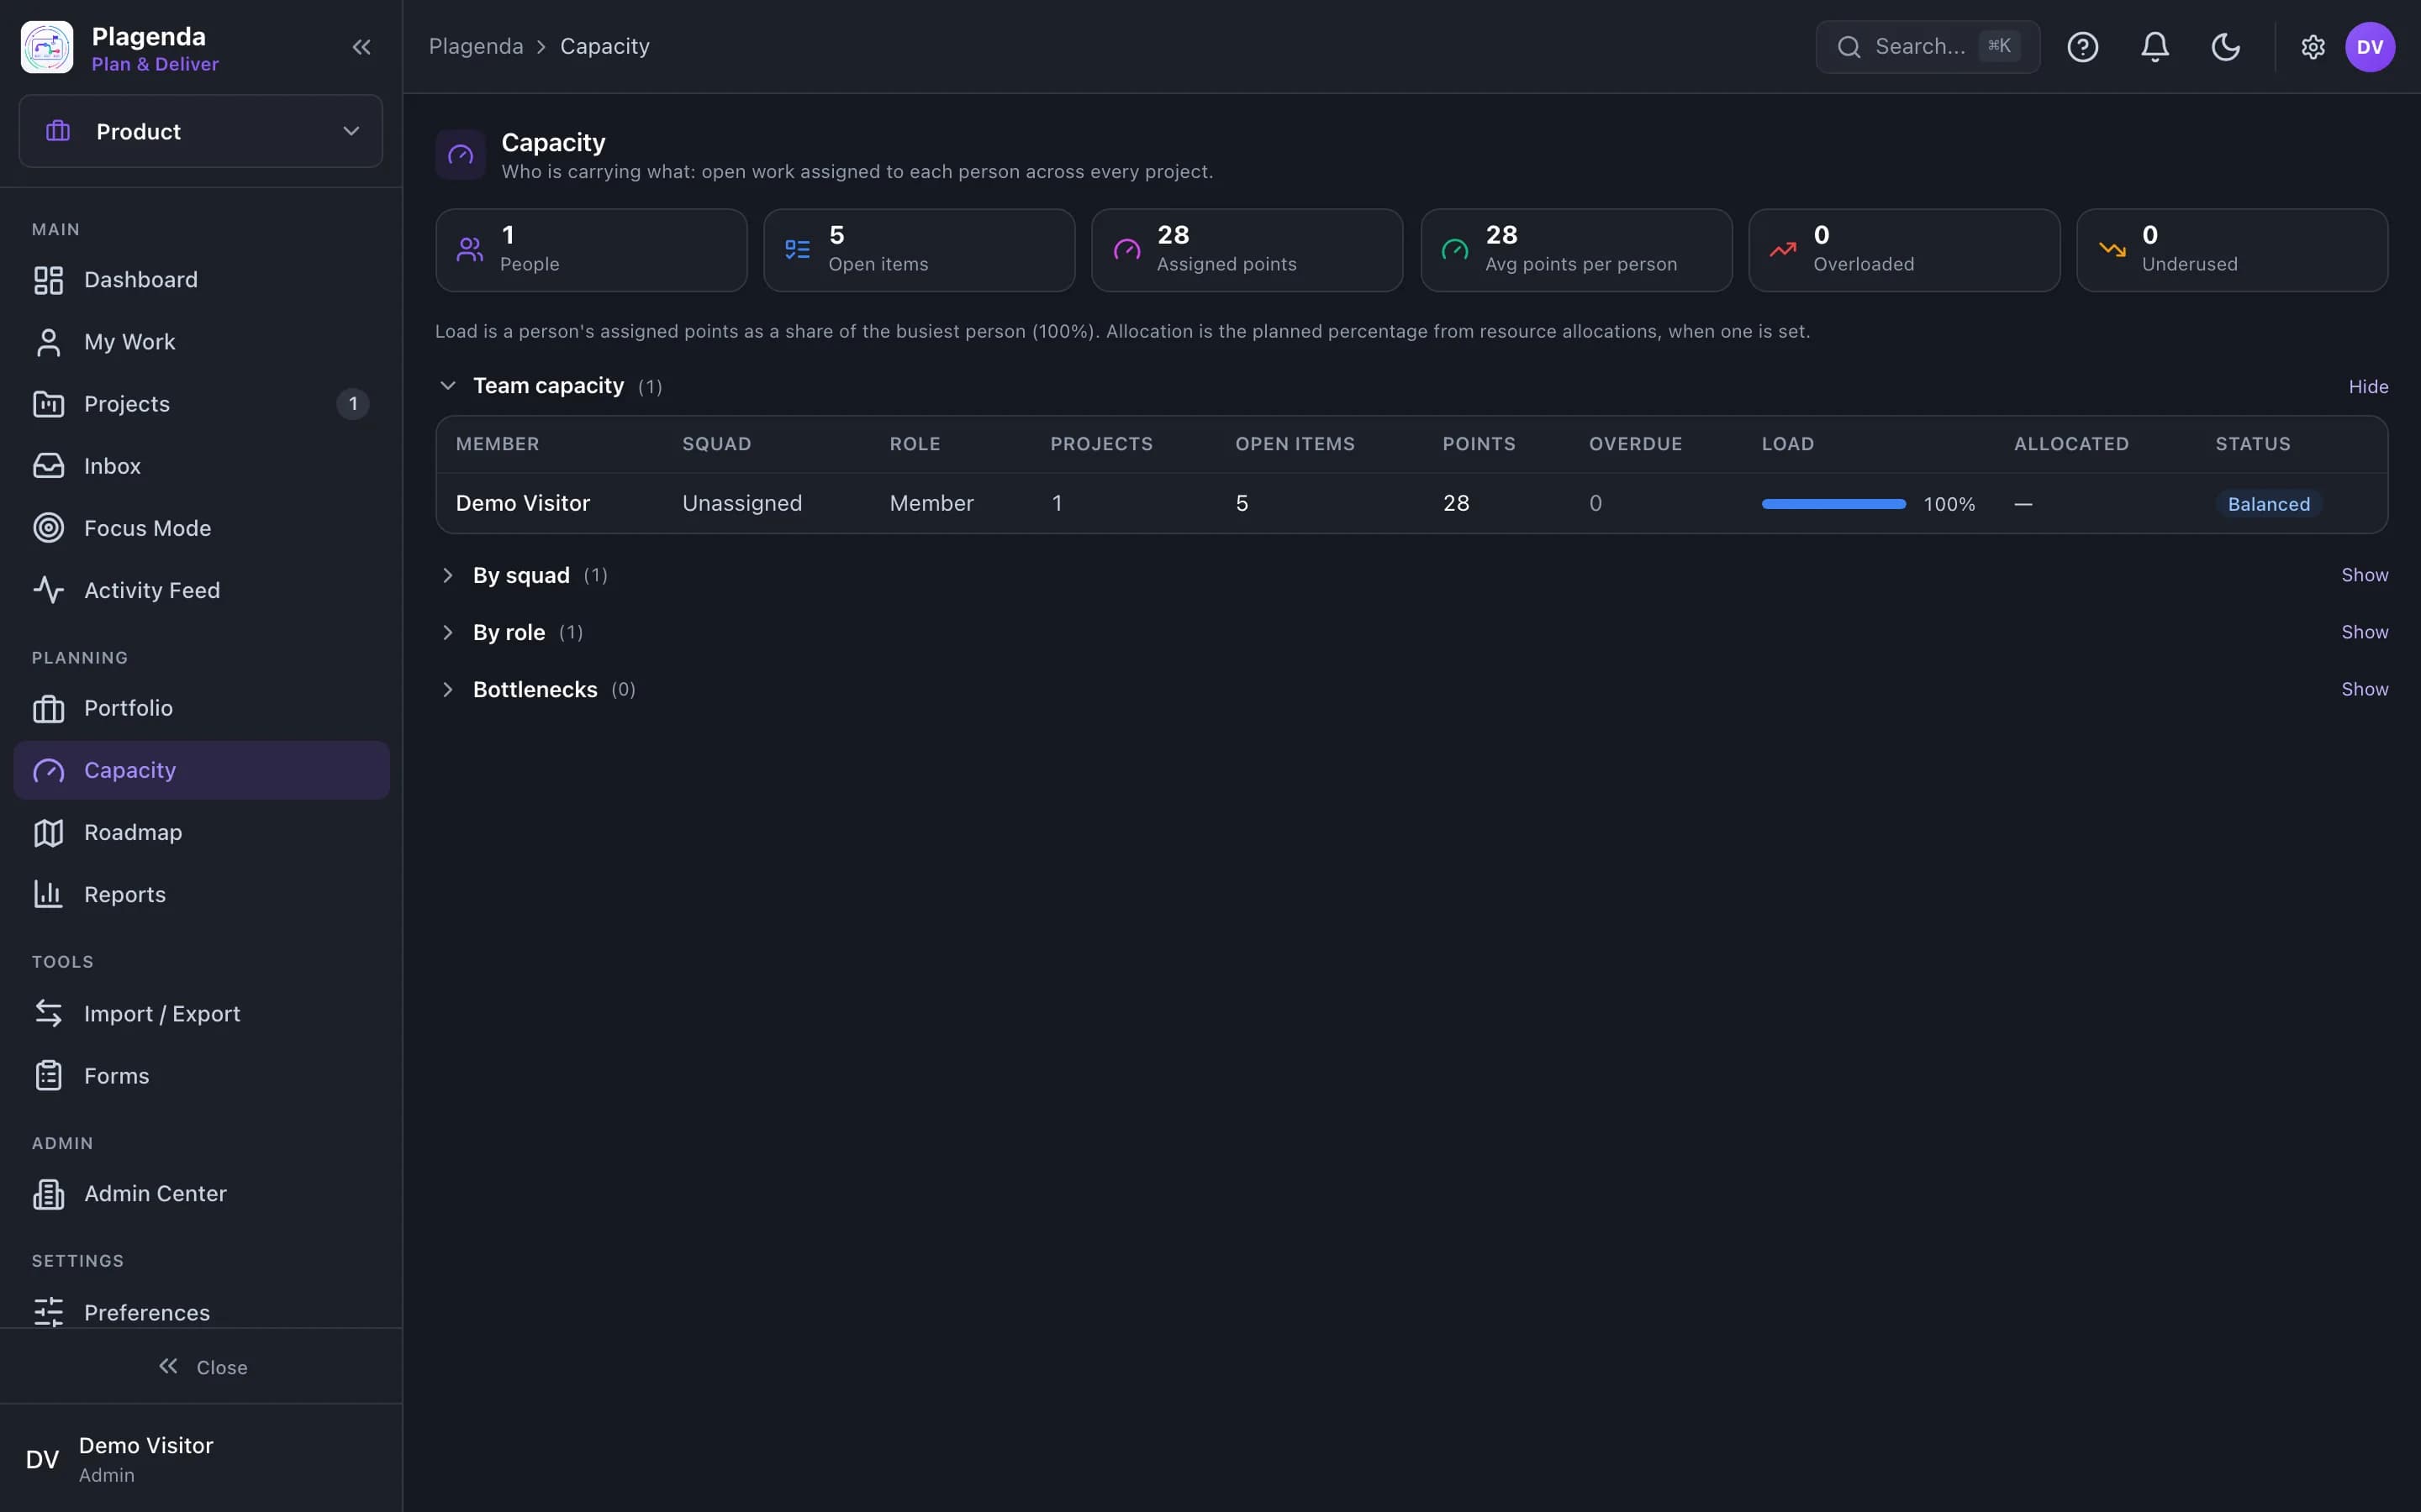The image size is (2421, 1512).
Task: Click the Portfolio briefcase icon
Action: click(48, 708)
